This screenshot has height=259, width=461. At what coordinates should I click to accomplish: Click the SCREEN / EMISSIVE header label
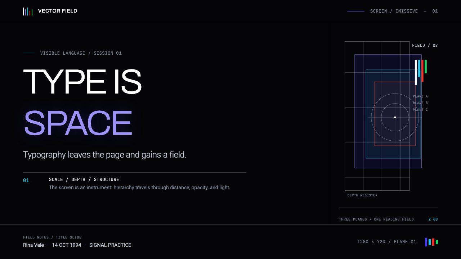click(x=394, y=11)
